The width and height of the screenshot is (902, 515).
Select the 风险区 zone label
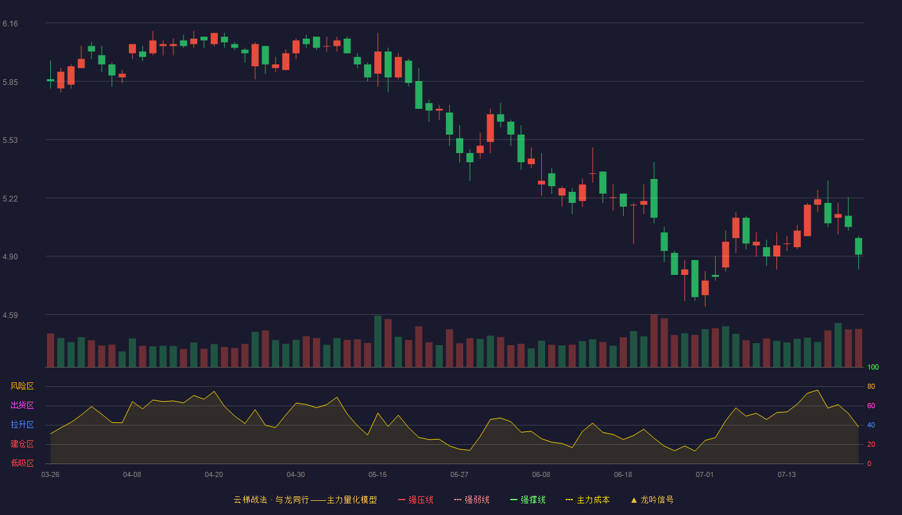pyautogui.click(x=22, y=386)
